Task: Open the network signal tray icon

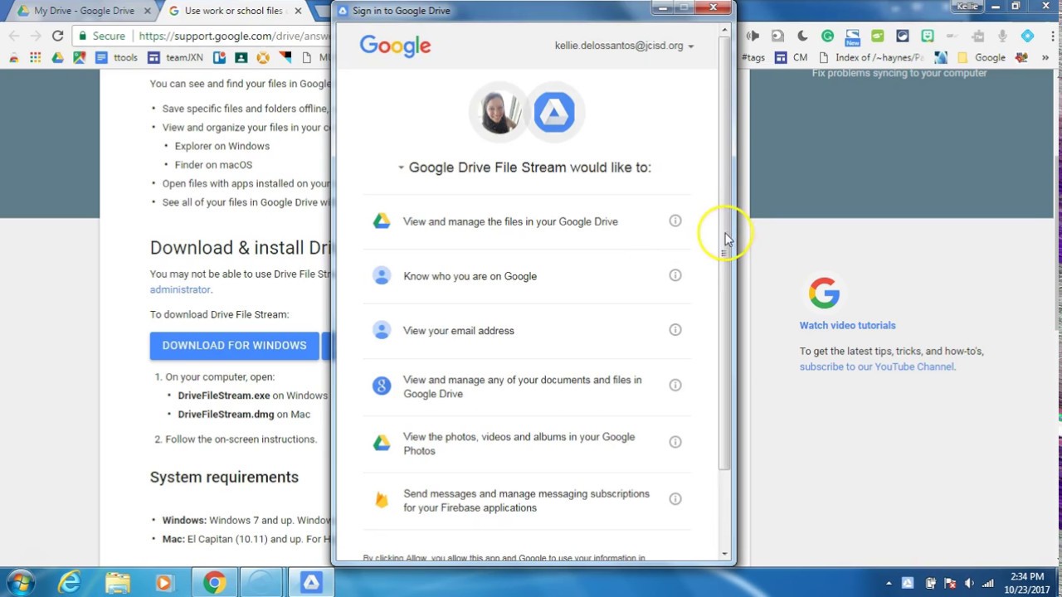Action: click(x=987, y=583)
